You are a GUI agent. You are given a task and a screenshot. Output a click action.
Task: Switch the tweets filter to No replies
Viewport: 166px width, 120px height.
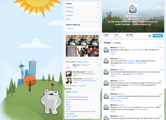[x=118, y=43]
